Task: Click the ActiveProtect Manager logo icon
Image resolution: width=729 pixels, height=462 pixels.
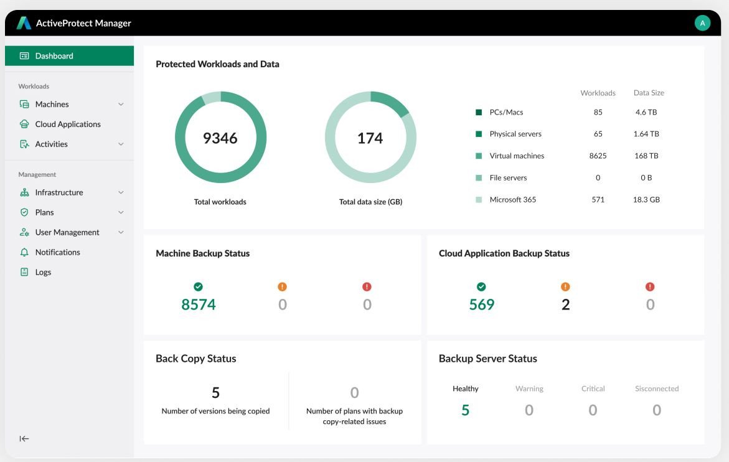Action: point(24,23)
